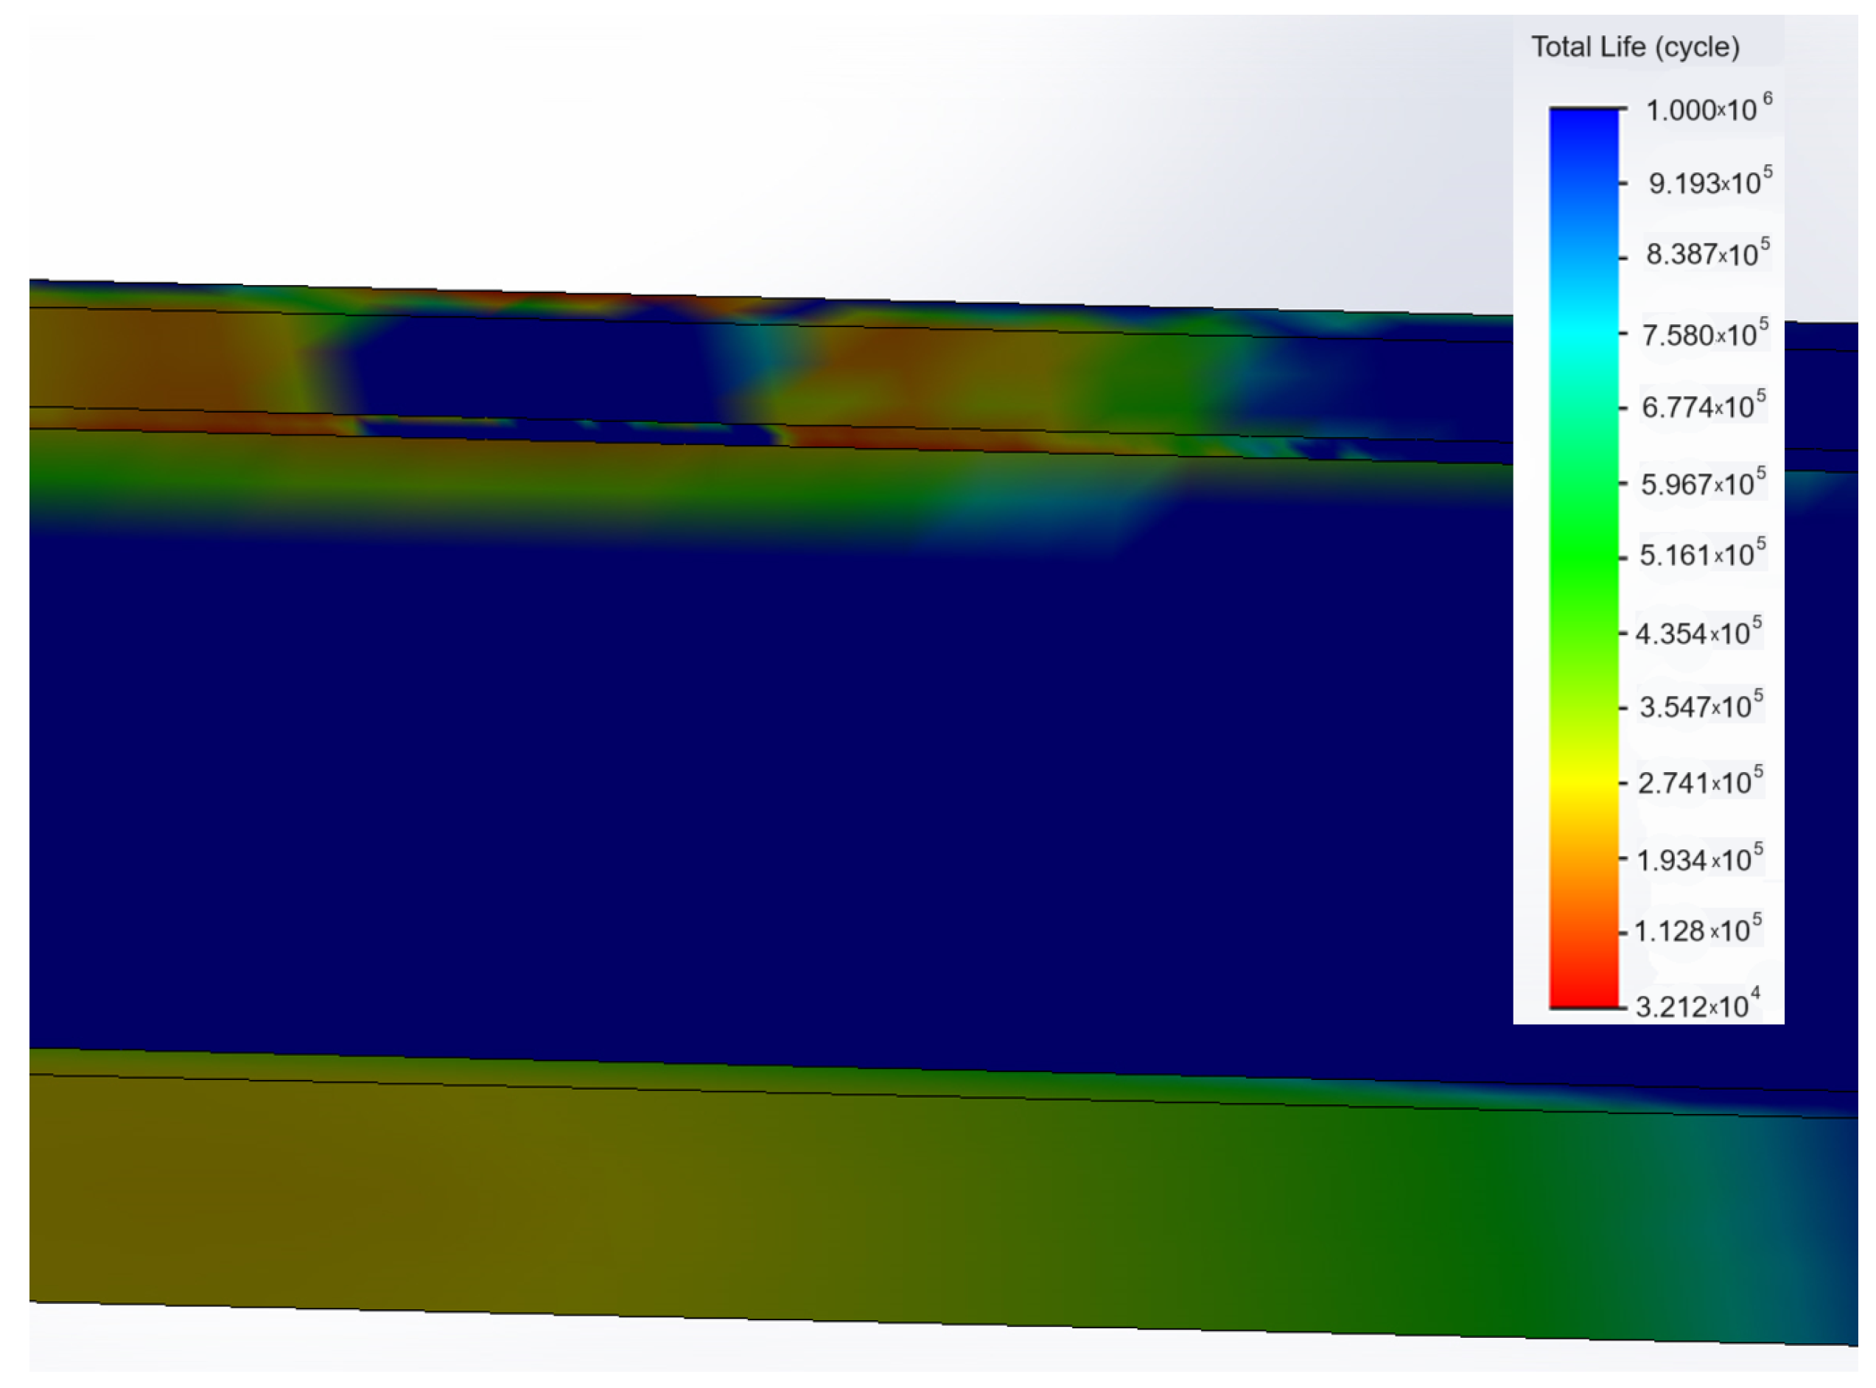The image size is (1876, 1388).
Task: Click the 9.193x10^5 legend label
Action: 1709,182
